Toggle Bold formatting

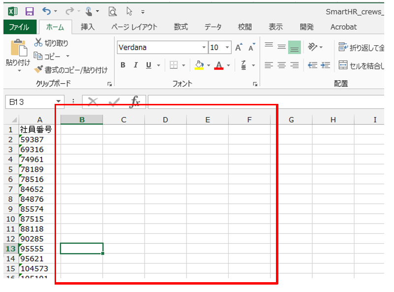(x=123, y=65)
